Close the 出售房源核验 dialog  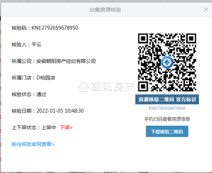coord(206,9)
